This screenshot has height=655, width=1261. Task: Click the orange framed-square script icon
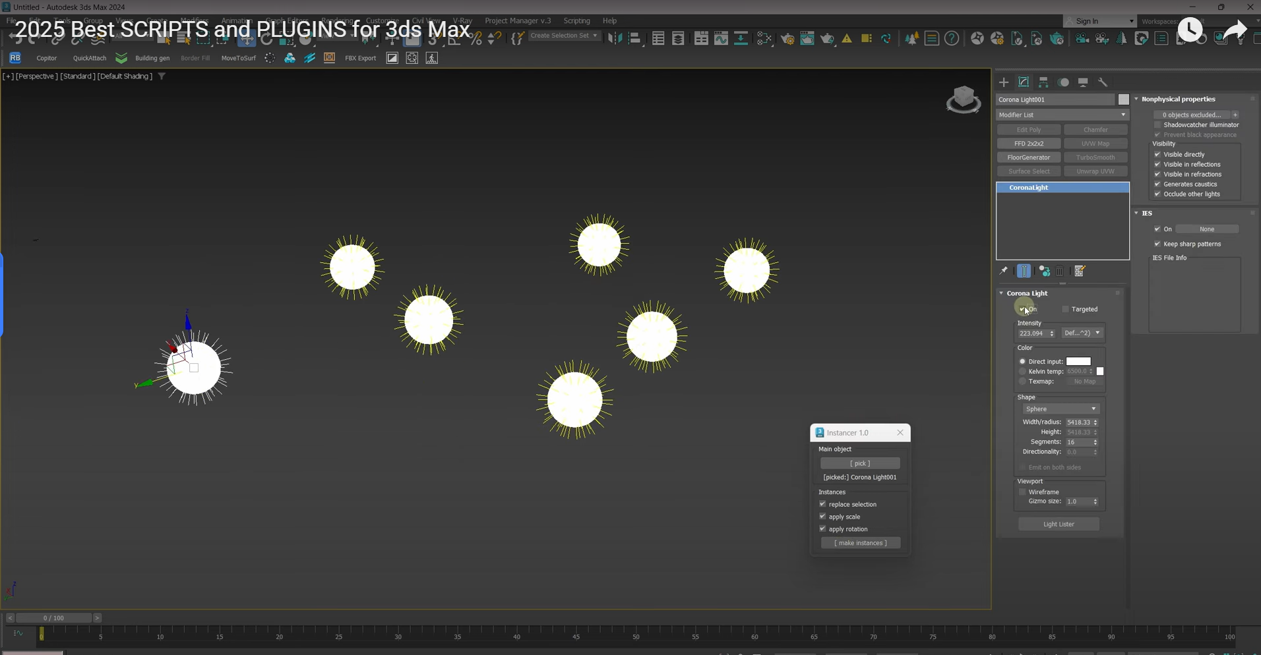pyautogui.click(x=330, y=58)
